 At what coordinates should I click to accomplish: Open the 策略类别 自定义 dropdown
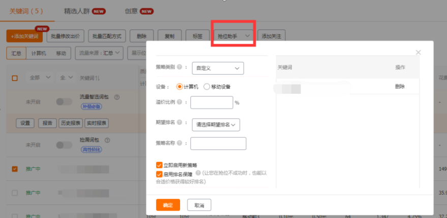tap(218, 68)
